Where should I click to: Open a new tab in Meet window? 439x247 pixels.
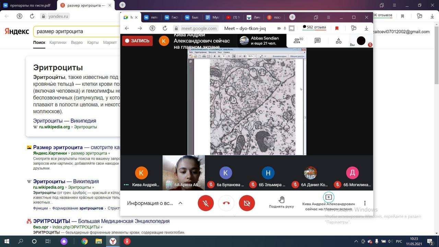pyautogui.click(x=292, y=17)
